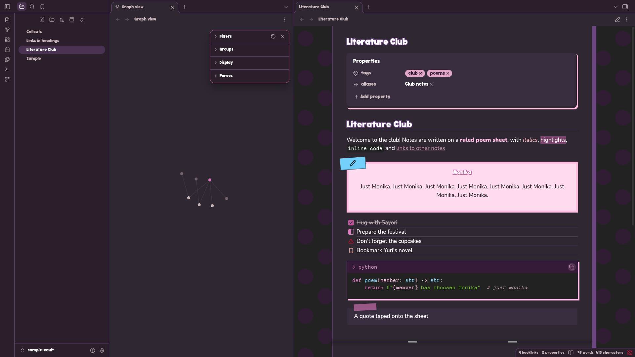This screenshot has width=635, height=357.
Task: Open vault settings gear icon
Action: pos(102,350)
